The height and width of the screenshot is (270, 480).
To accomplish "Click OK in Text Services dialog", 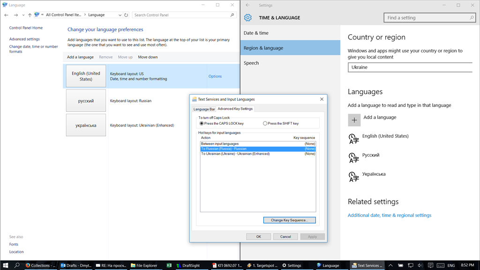I will point(259,237).
